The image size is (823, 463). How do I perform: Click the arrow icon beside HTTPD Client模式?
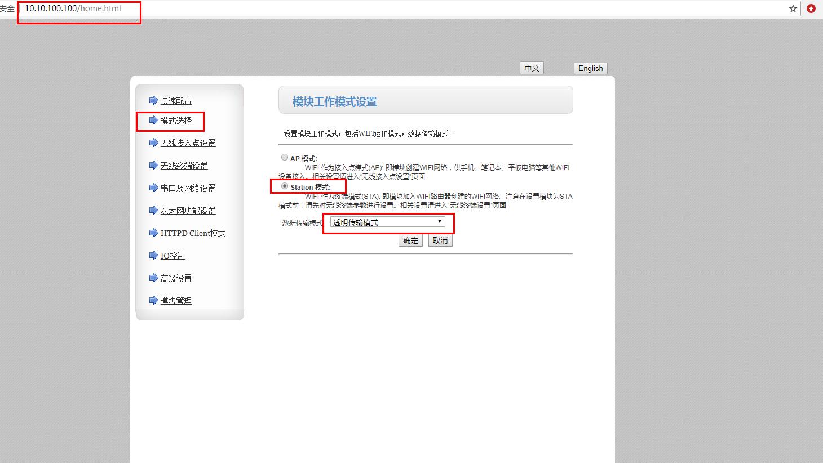point(153,233)
